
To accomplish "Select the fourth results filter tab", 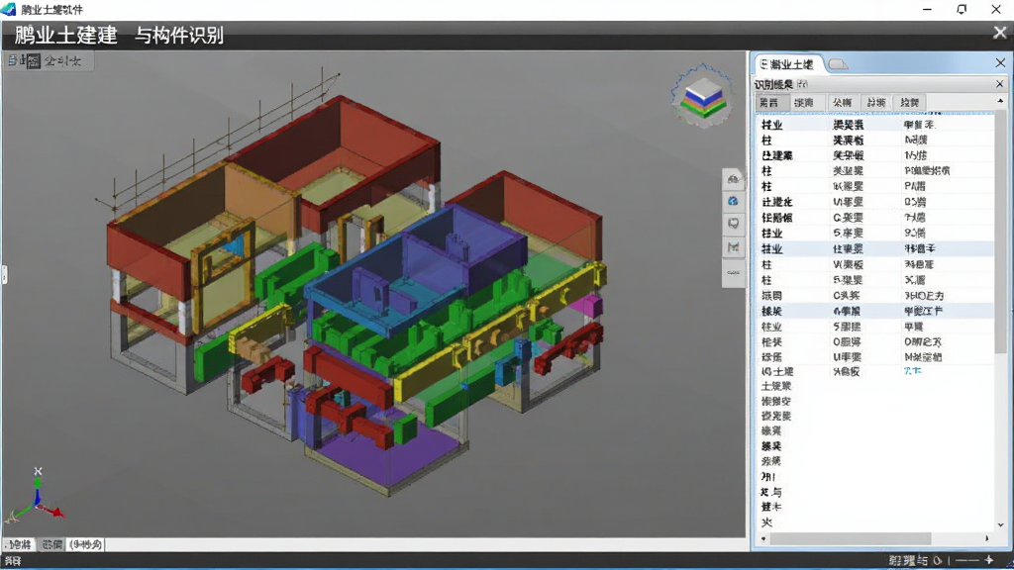I will pos(876,103).
